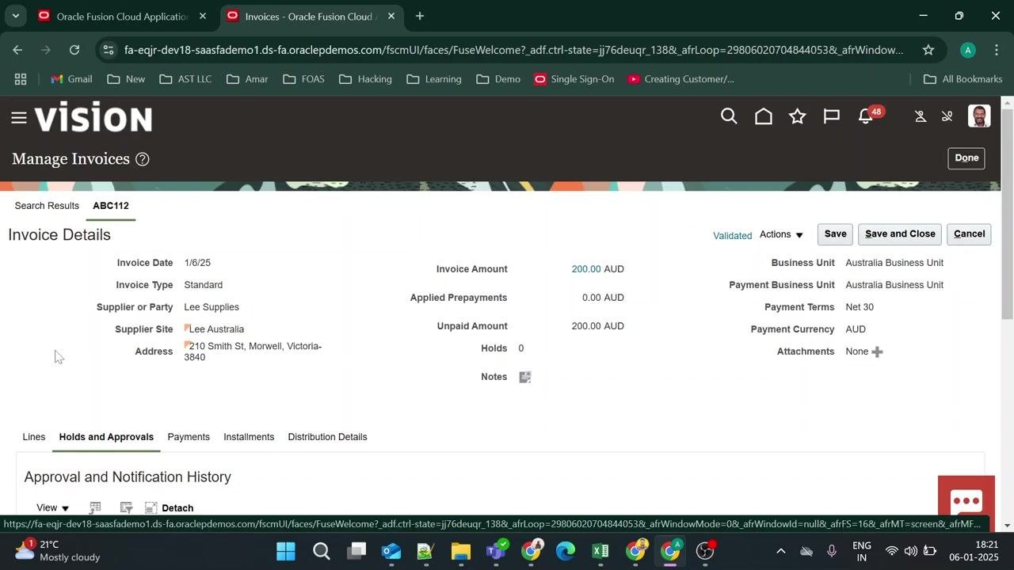Switch to the Payments tab
This screenshot has height=570, width=1014.
pos(189,437)
